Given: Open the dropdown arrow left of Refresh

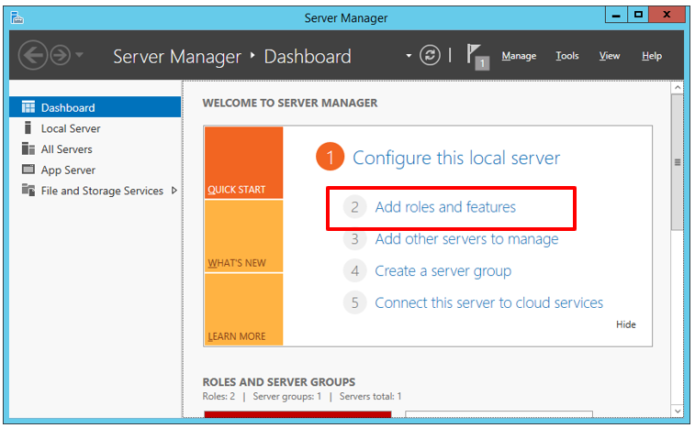Looking at the screenshot, I should click(409, 56).
